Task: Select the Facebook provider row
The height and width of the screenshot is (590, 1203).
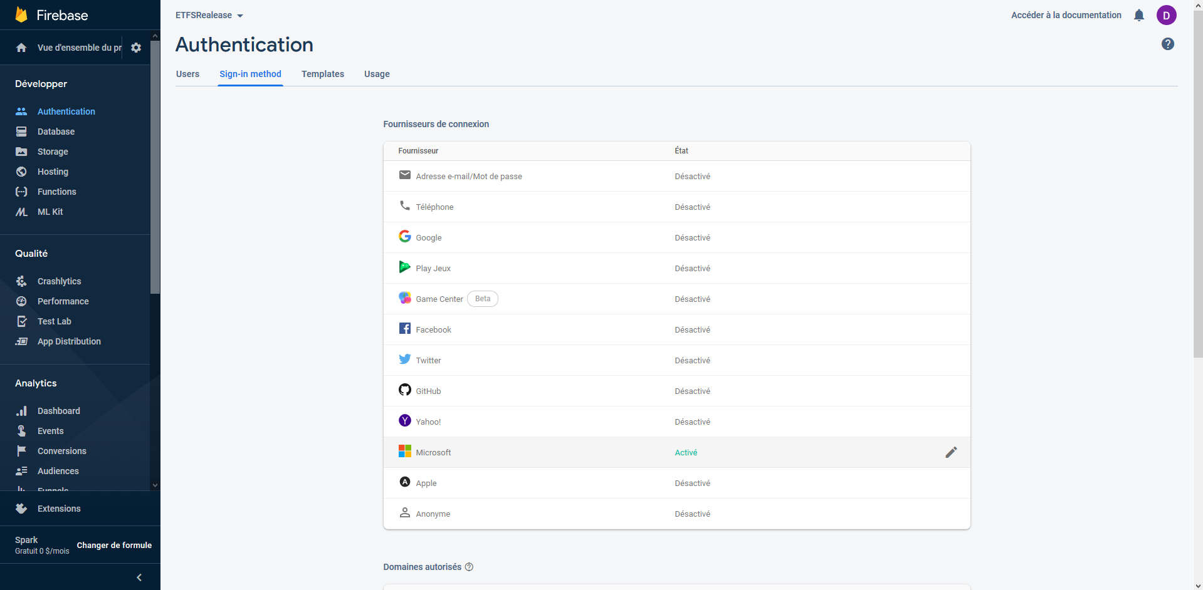Action: (676, 329)
